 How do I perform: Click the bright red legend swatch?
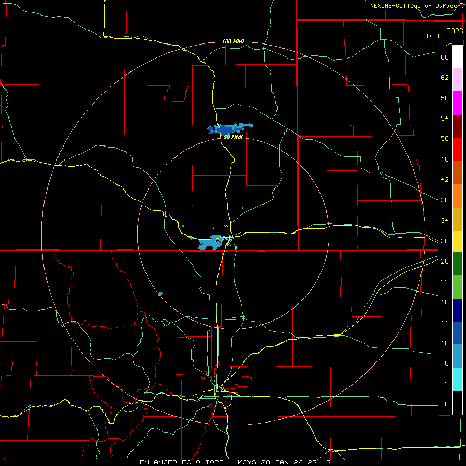pos(457,149)
